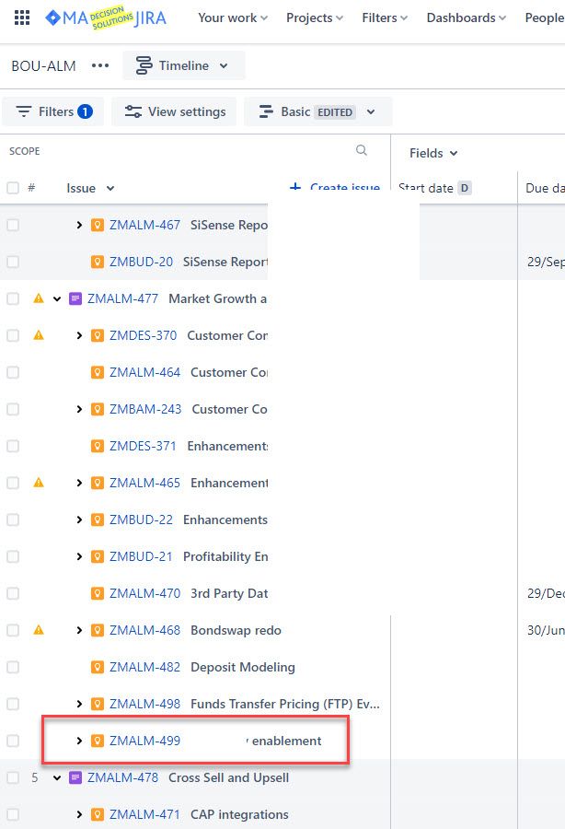The height and width of the screenshot is (829, 565).
Task: Open the Fields dropdown
Action: click(x=433, y=153)
